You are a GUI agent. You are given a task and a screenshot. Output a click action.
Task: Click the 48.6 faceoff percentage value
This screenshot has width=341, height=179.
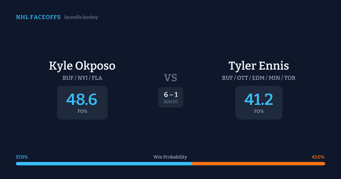click(82, 99)
